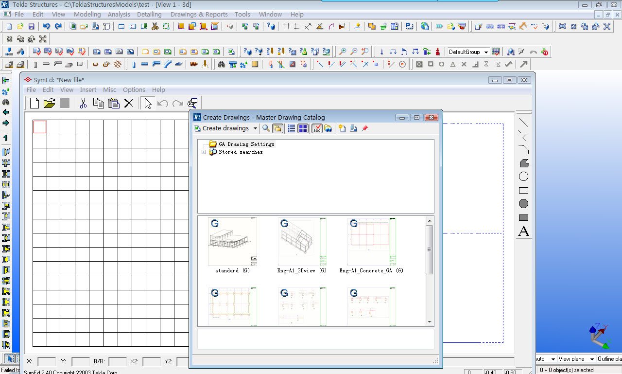622x374 pixels.
Task: Expand the Stored searches tree node
Action: click(204, 152)
